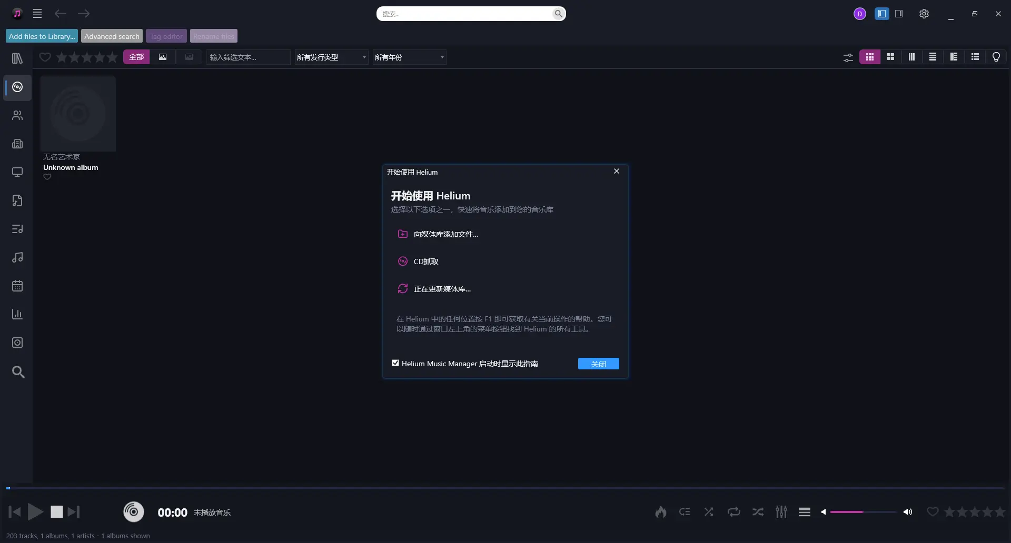Open the monitor sidebar icon

point(17,172)
